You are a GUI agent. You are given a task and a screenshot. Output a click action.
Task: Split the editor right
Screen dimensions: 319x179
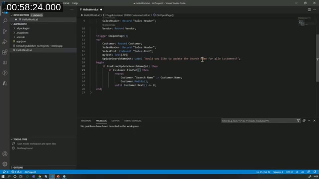point(309,10)
